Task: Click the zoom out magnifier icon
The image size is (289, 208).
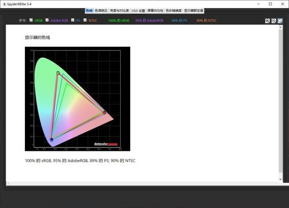Action: 274,21
